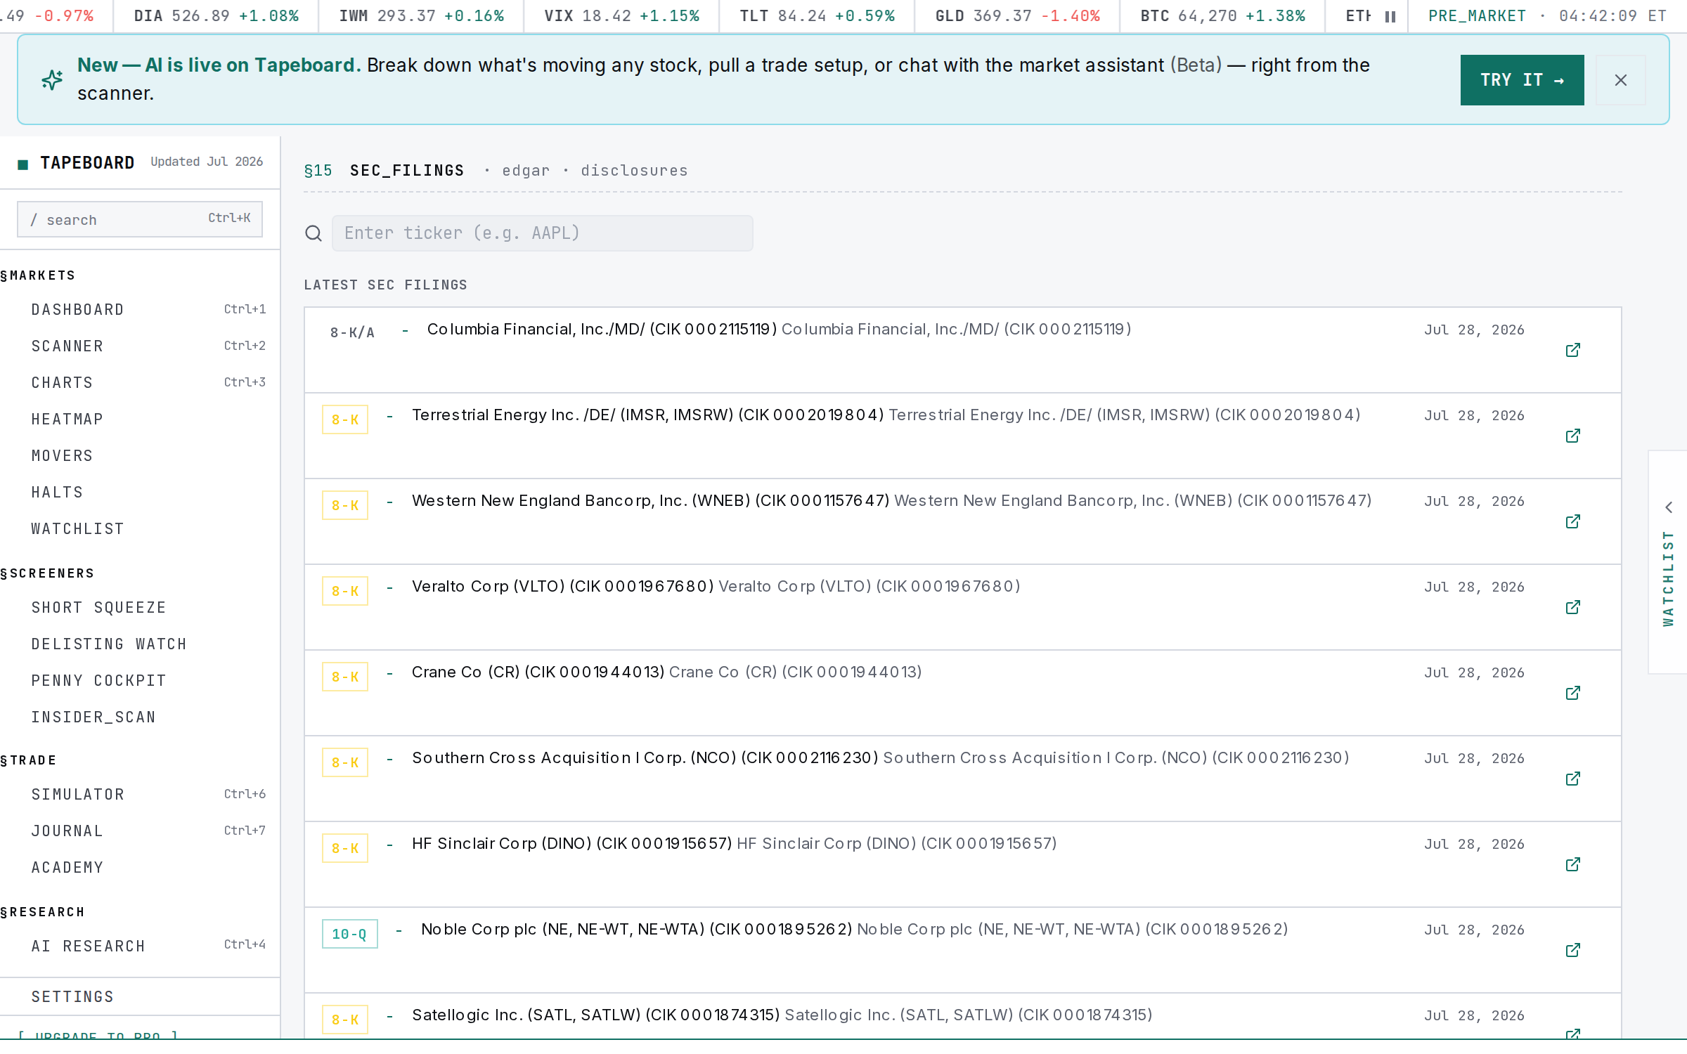The width and height of the screenshot is (1687, 1054).
Task: Click the VIX quote in tape
Action: [622, 15]
